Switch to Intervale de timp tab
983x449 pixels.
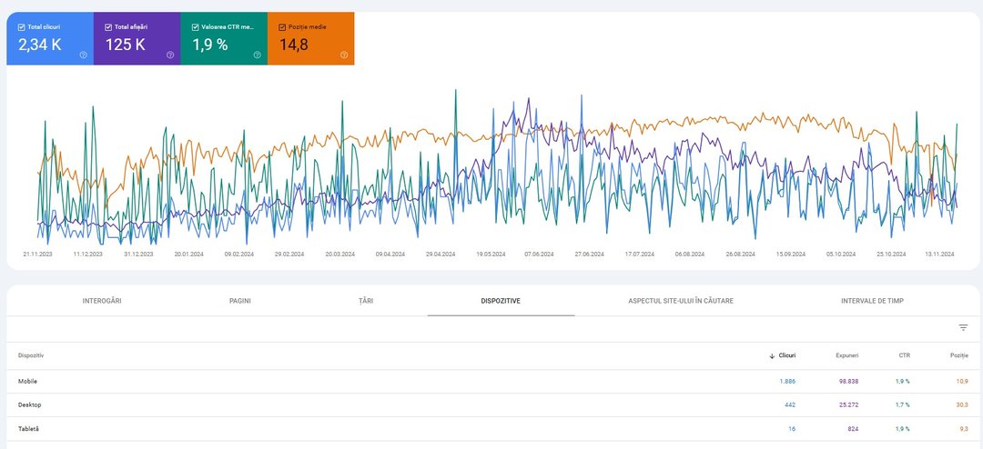[872, 300]
